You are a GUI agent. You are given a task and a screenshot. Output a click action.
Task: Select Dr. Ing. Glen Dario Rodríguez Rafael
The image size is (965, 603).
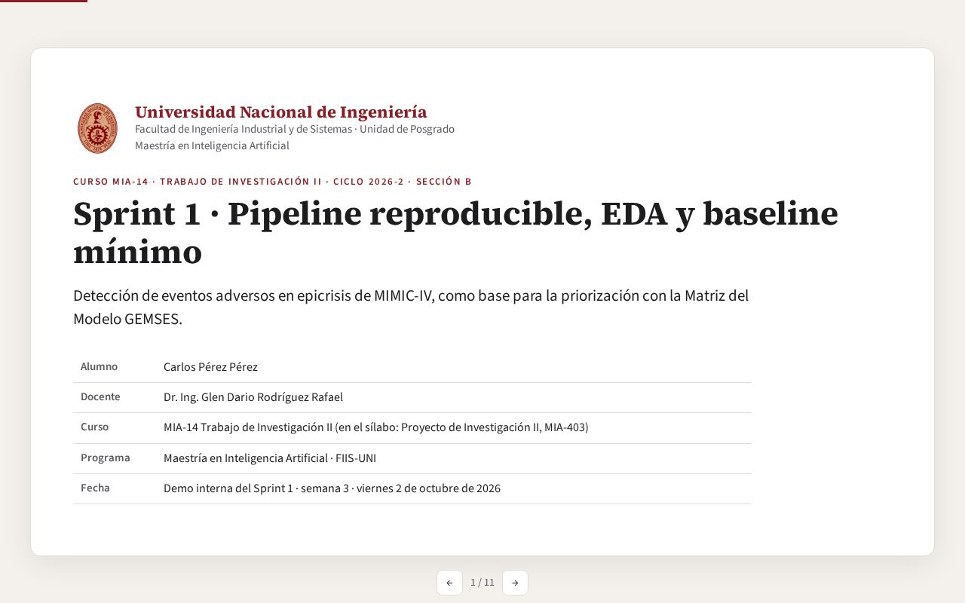point(253,397)
